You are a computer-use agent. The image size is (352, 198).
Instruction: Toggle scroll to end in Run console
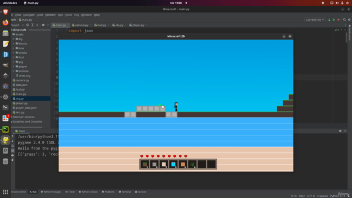click(13, 150)
